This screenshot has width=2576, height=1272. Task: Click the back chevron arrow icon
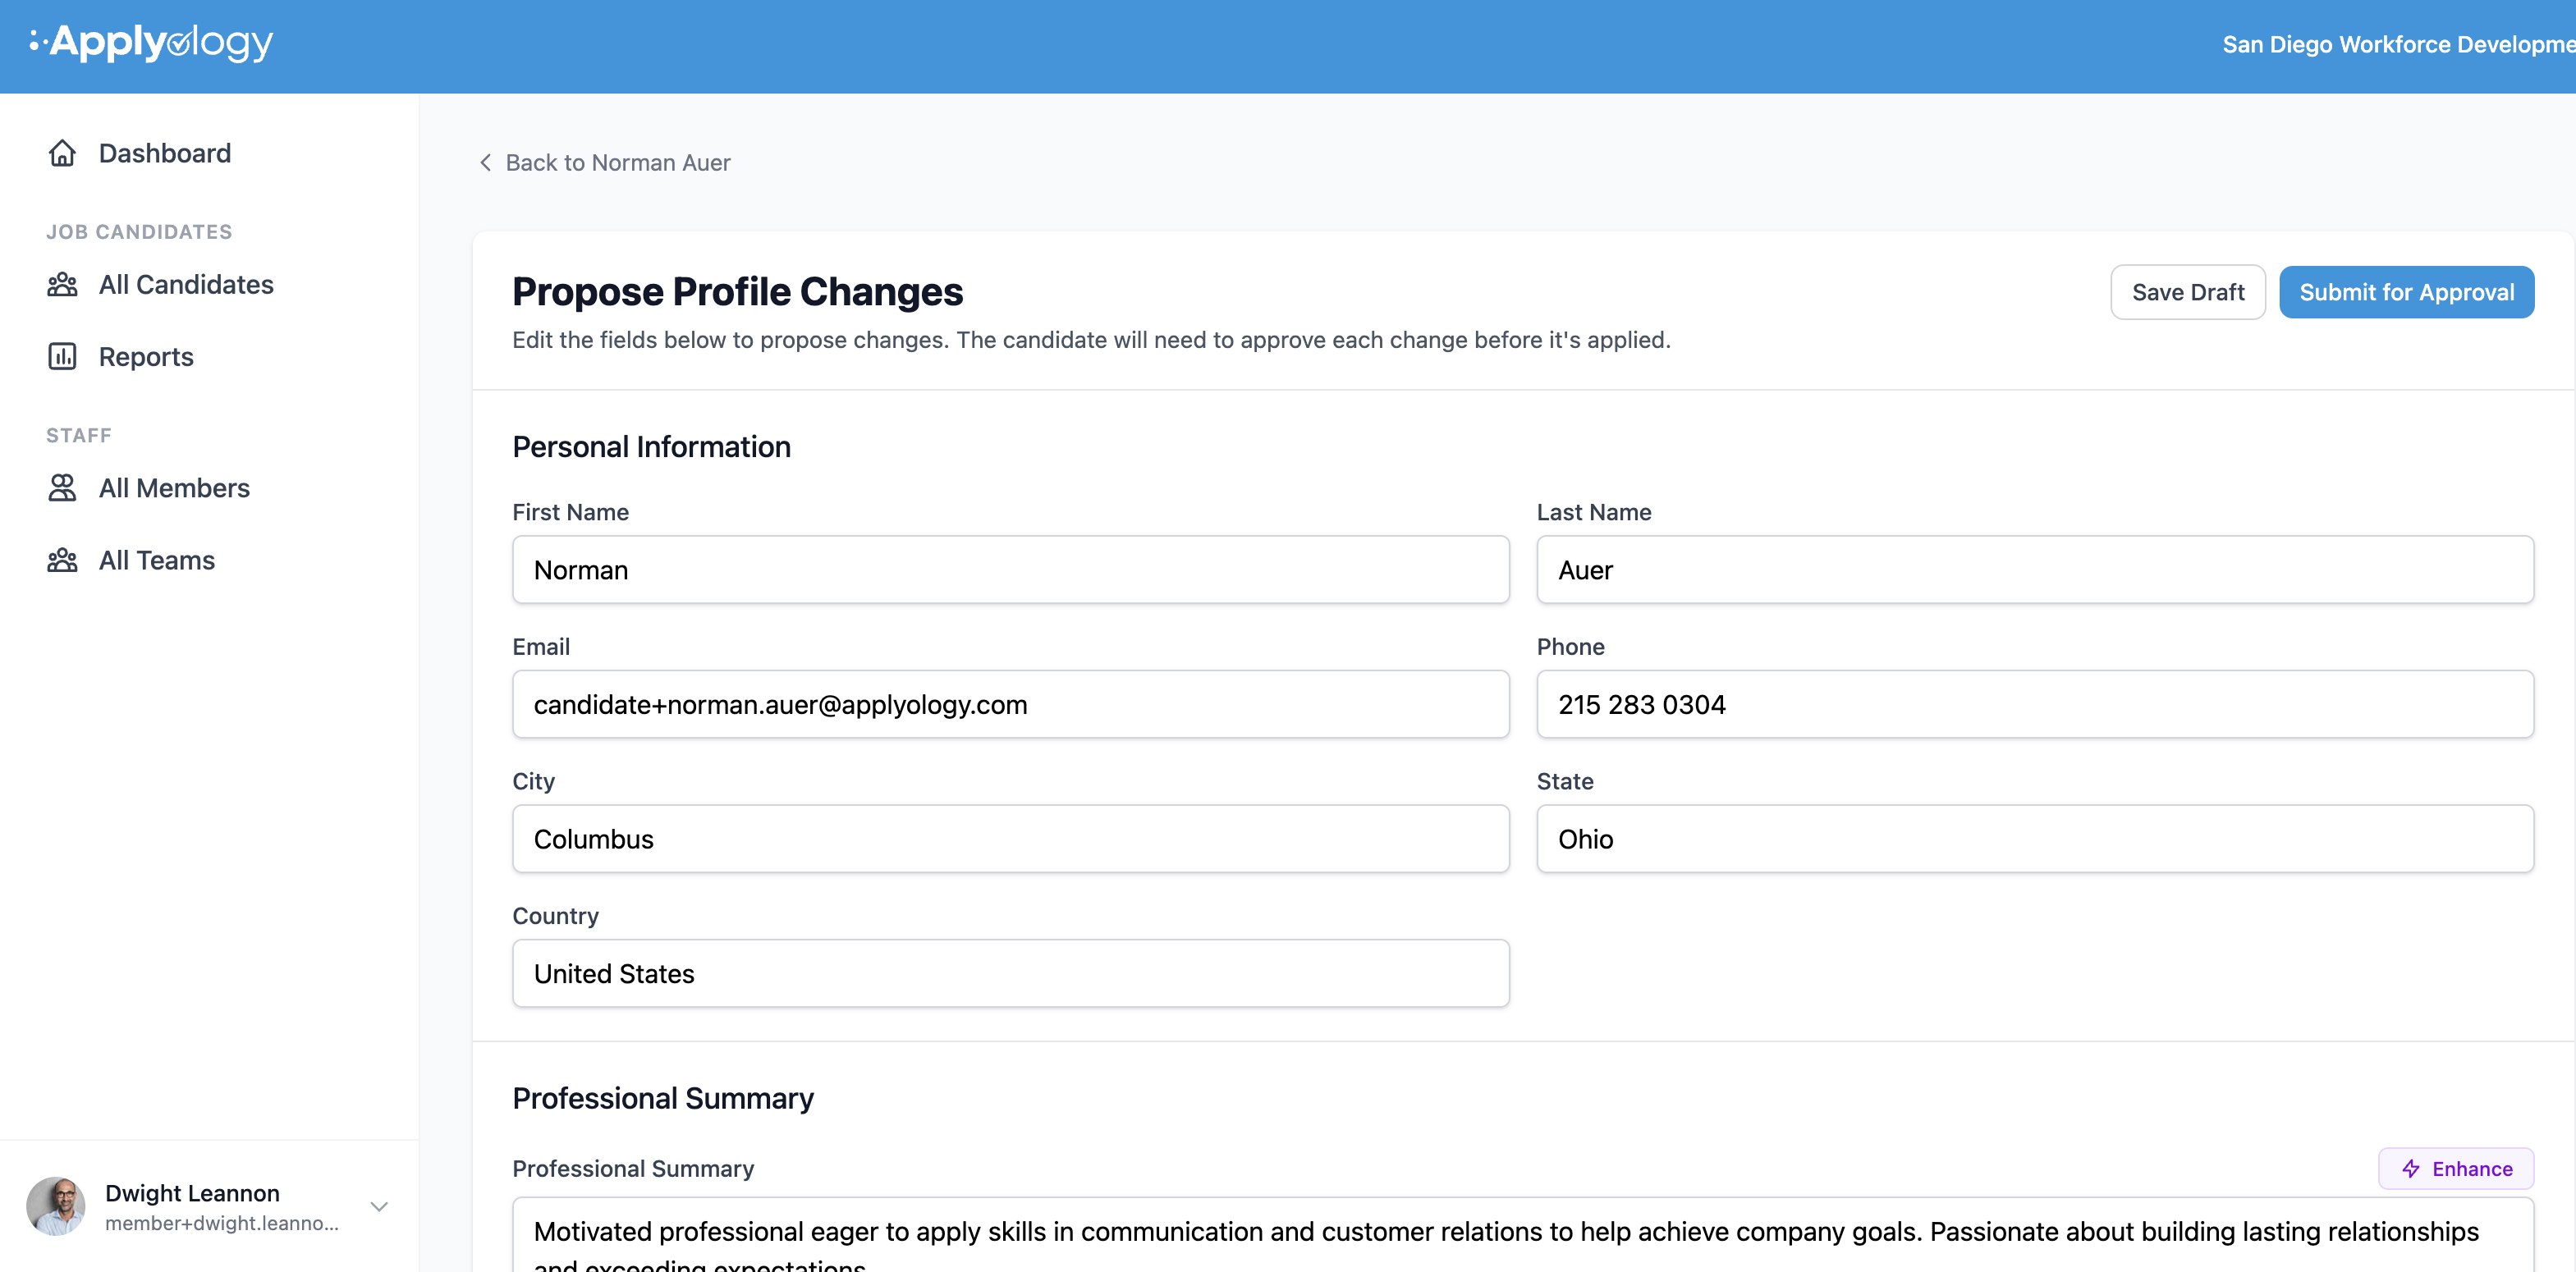[485, 162]
